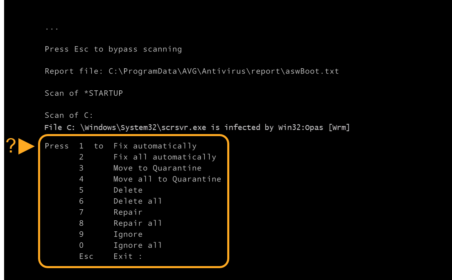452x280 pixels.
Task: Choose the "Fix all automatically" option
Action: (165, 157)
